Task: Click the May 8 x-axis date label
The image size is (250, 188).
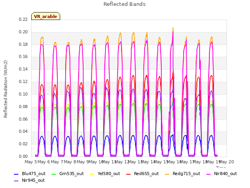Action: coord(70,162)
